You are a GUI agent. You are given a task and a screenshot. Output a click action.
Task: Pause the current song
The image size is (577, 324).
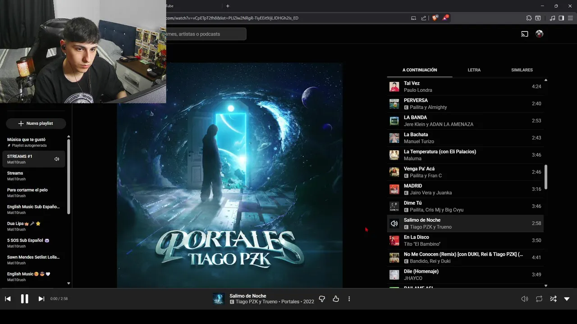pyautogui.click(x=24, y=299)
